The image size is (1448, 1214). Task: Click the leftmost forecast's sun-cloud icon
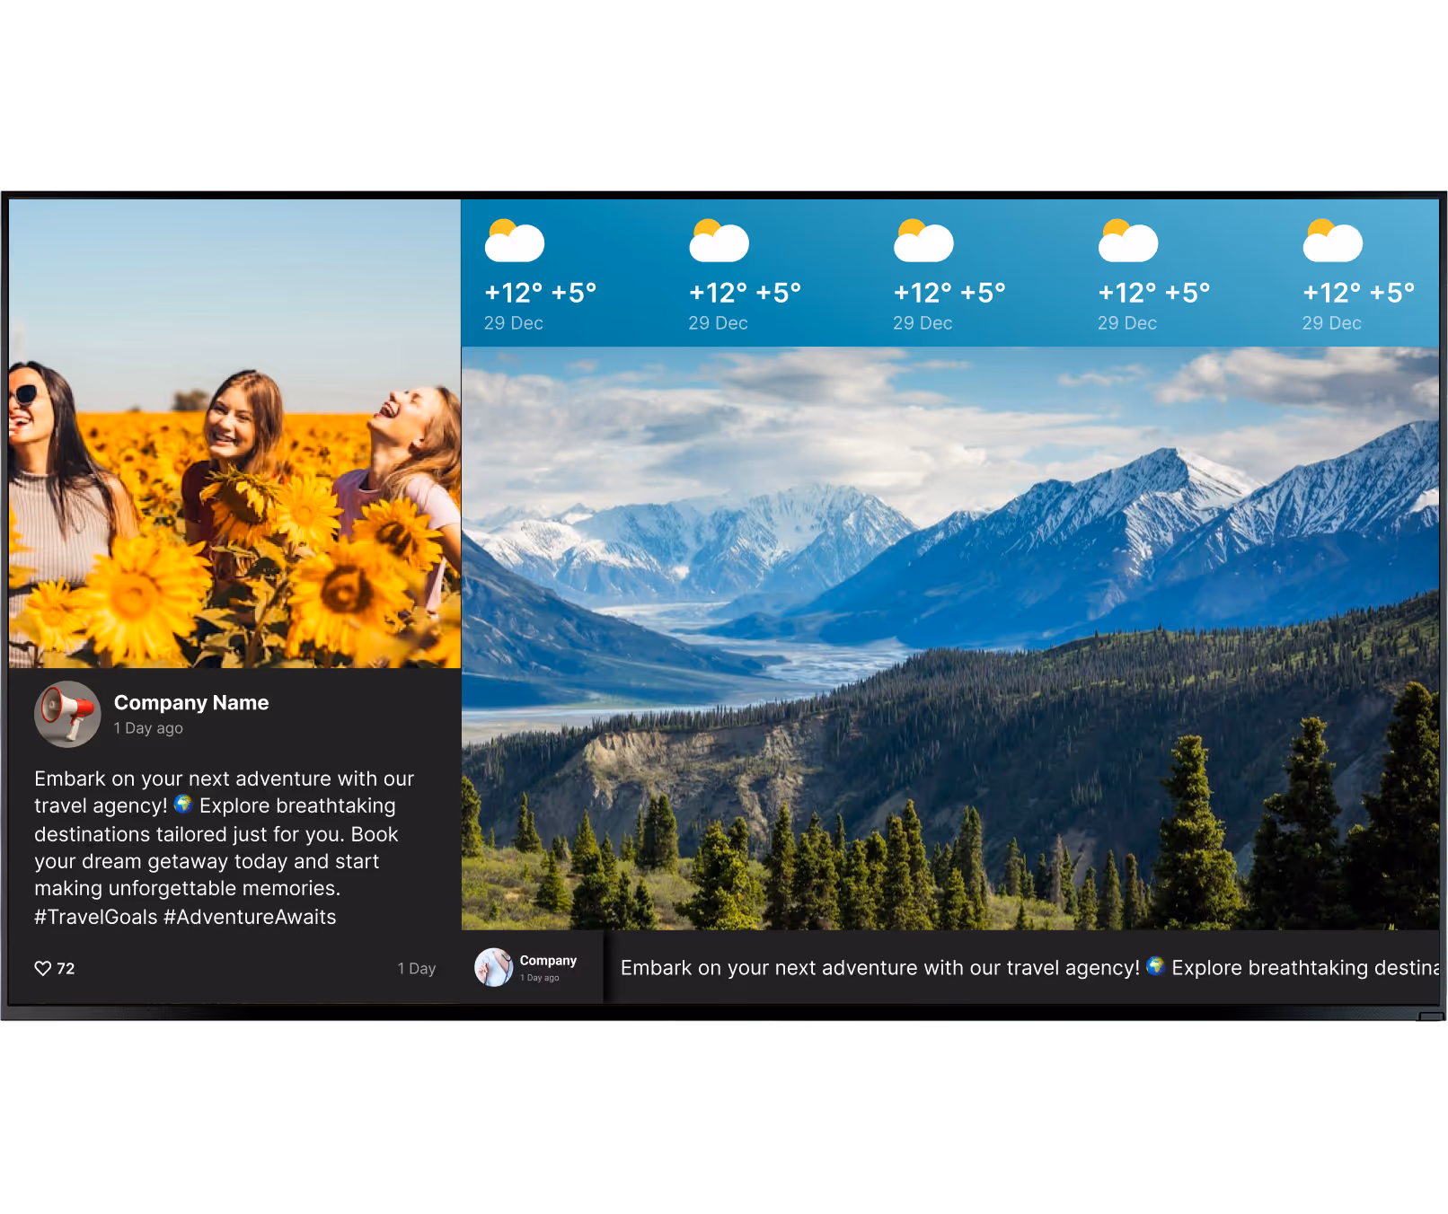point(514,240)
